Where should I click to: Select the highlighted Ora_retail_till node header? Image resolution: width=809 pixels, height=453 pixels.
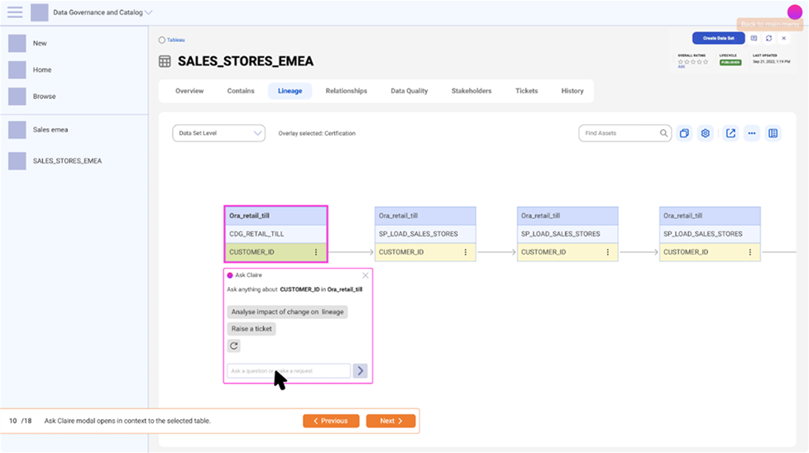click(x=275, y=216)
